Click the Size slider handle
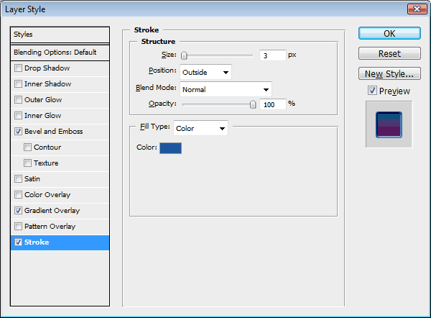The image size is (431, 318). coord(184,55)
